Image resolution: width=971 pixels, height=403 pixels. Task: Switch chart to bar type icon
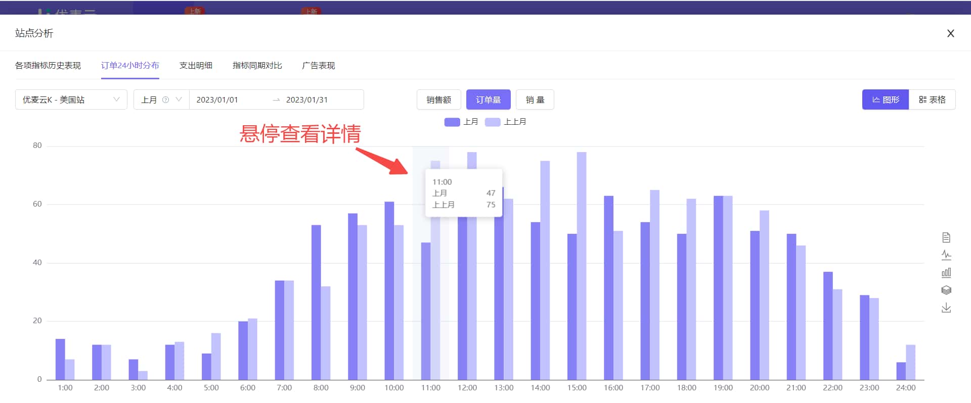pyautogui.click(x=946, y=273)
